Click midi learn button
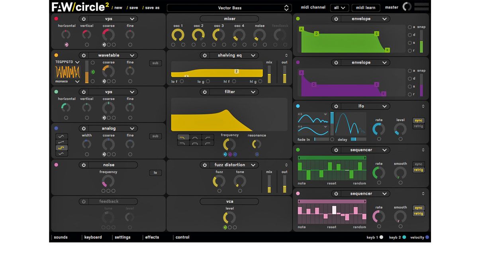Image resolution: width=478 pixels, height=269 pixels. tap(366, 8)
